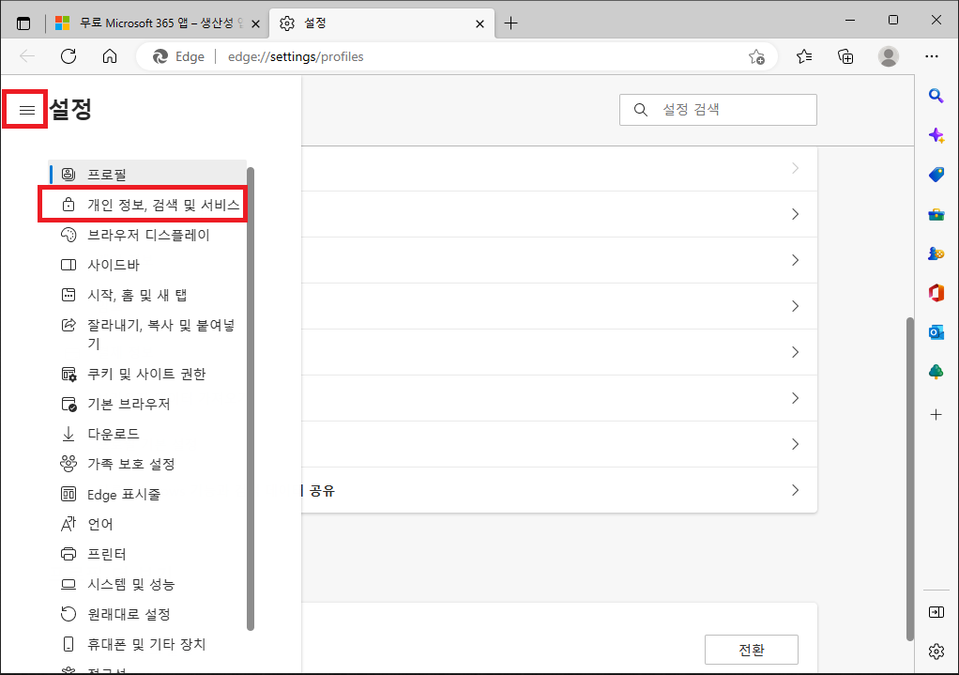Open 쿠키 및 사이트 권한 settings

(x=147, y=374)
